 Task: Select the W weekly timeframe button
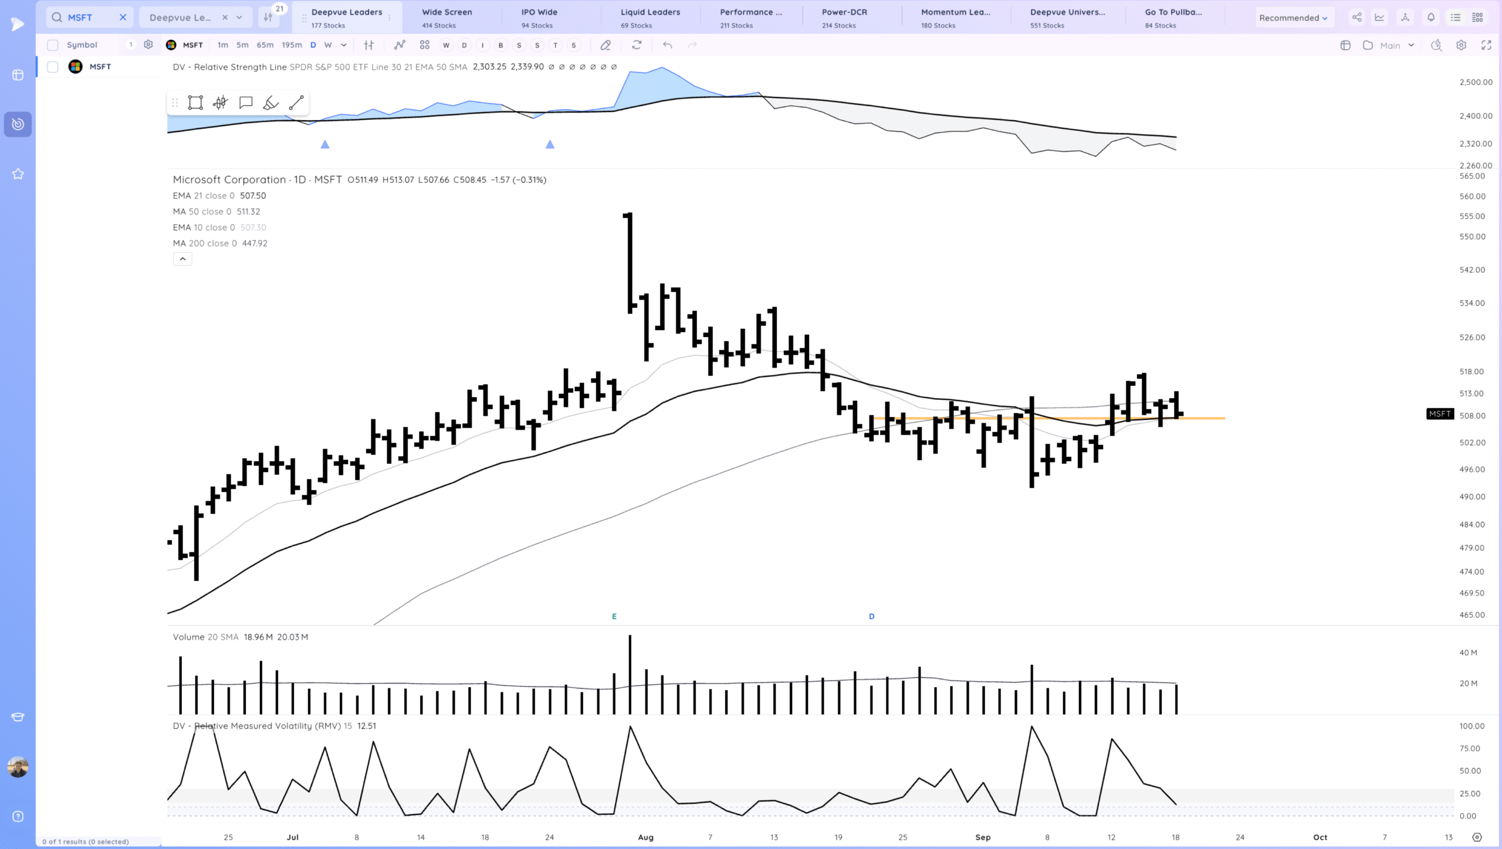pos(328,45)
